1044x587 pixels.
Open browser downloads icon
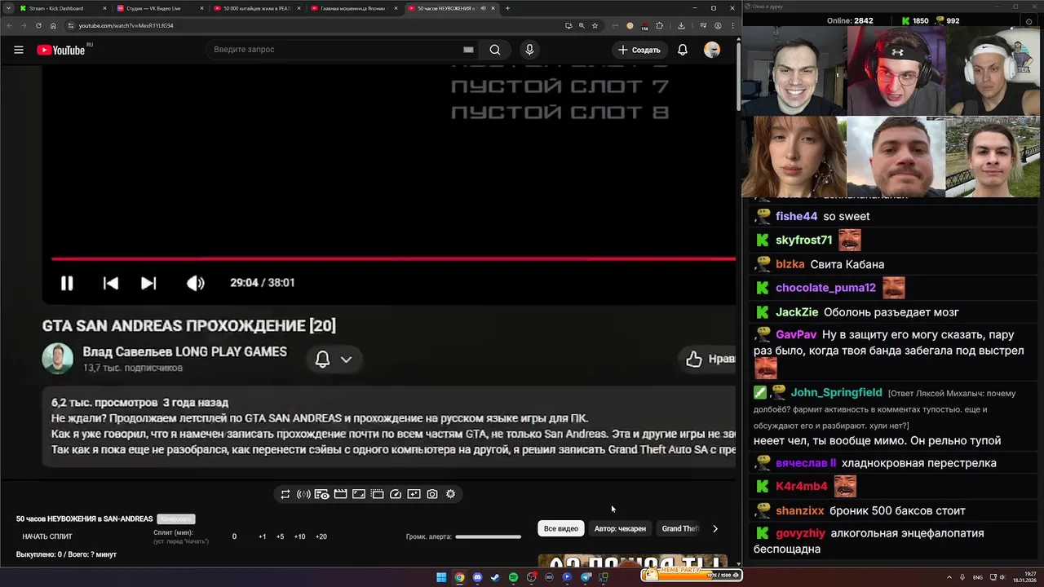681,25
